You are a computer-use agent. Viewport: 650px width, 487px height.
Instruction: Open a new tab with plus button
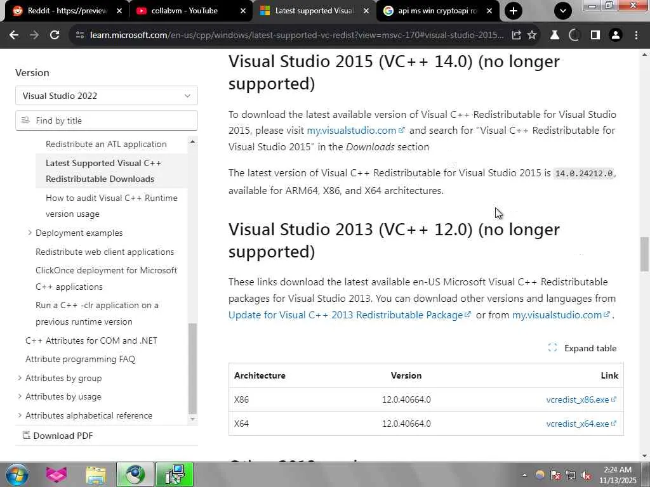[513, 11]
